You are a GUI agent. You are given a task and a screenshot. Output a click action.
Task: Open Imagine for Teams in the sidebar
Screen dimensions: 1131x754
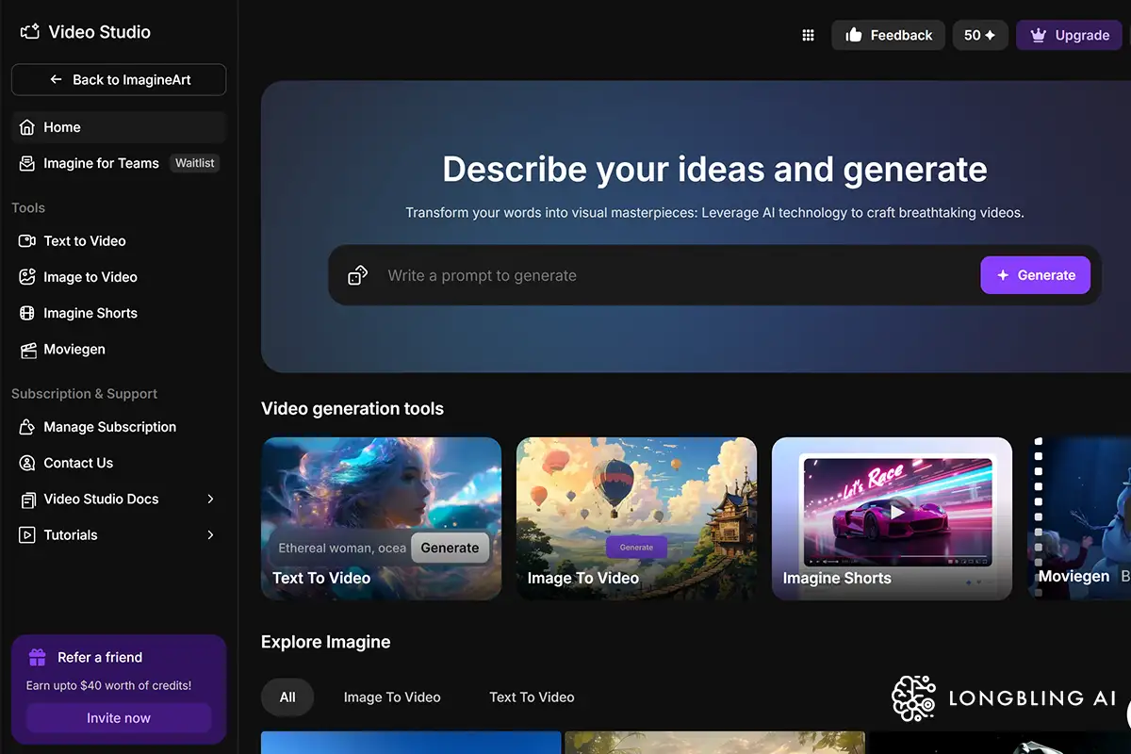pyautogui.click(x=119, y=163)
